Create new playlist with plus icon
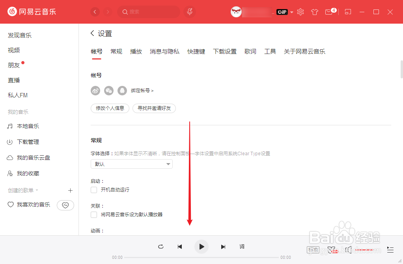The image size is (403, 264). coord(70,190)
